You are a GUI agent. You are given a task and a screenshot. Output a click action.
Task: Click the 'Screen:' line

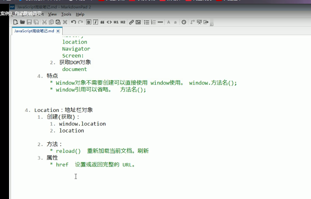coord(73,56)
